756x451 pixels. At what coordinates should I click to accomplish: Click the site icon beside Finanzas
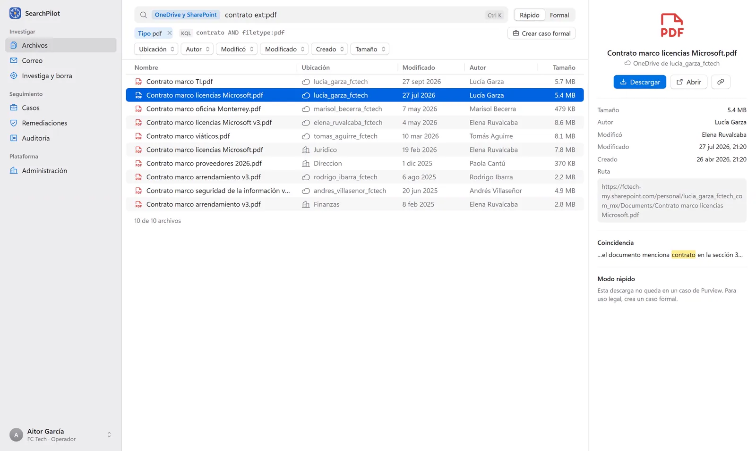[306, 205]
